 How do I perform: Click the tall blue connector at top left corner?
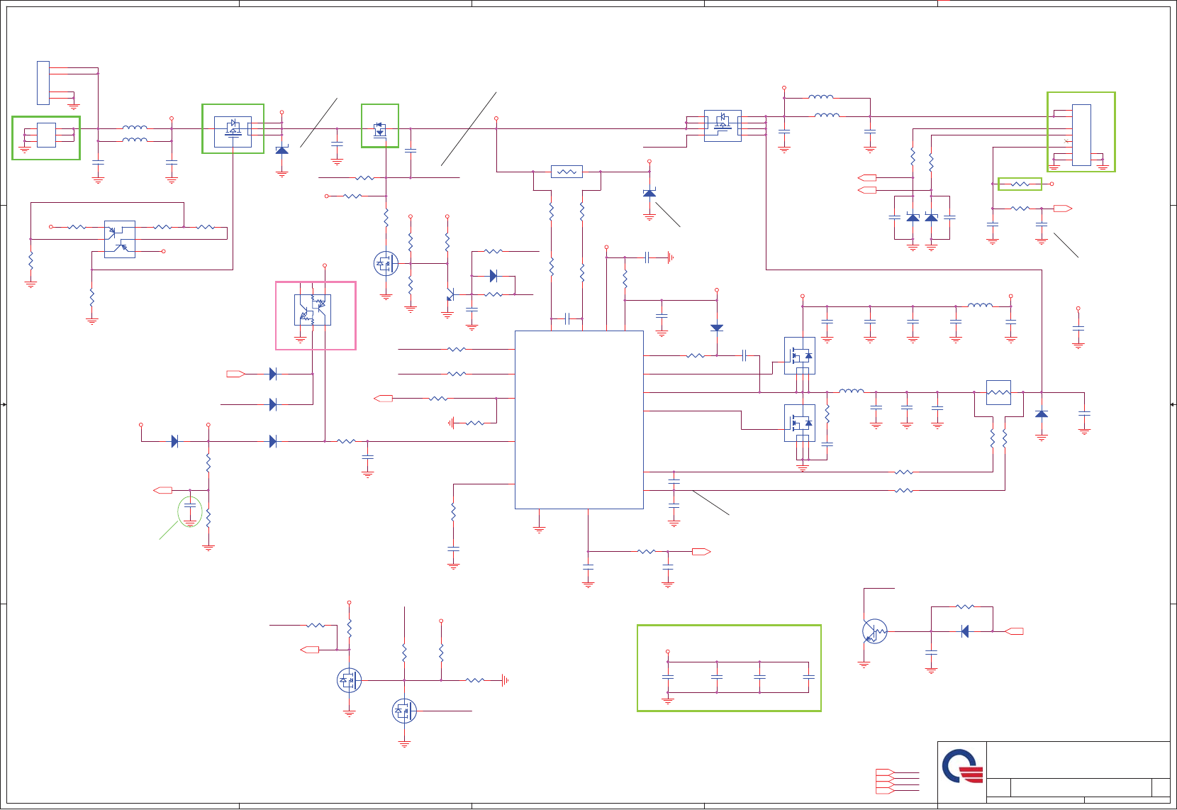pyautogui.click(x=43, y=83)
